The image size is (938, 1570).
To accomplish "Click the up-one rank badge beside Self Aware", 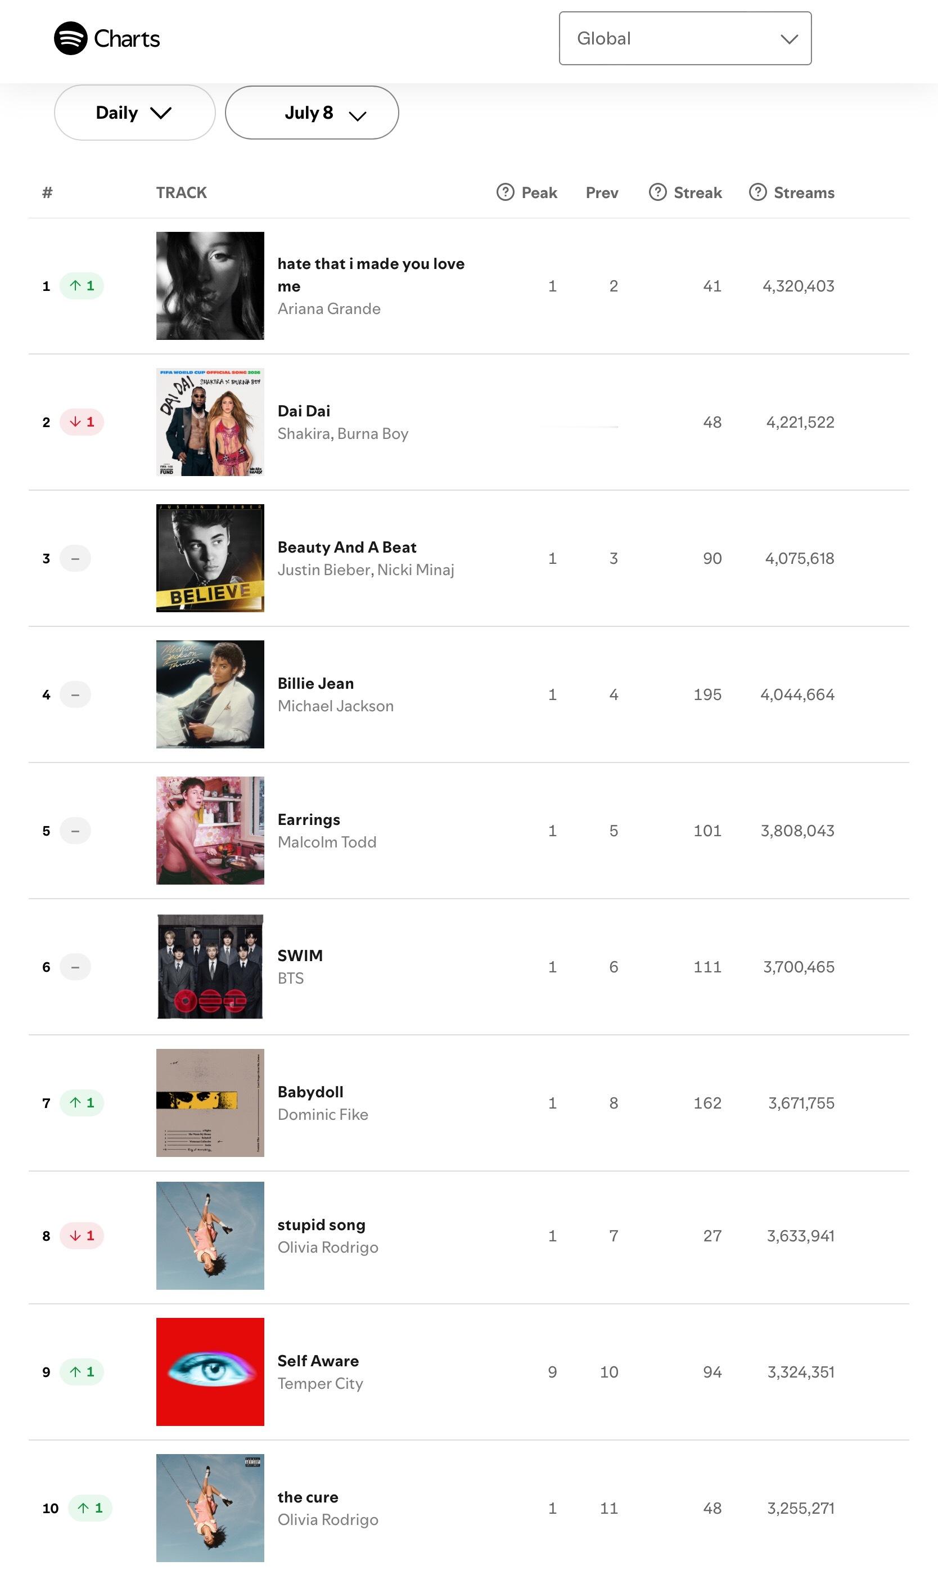I will click(82, 1371).
